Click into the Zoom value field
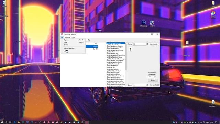220x124 pixels. 140,85
